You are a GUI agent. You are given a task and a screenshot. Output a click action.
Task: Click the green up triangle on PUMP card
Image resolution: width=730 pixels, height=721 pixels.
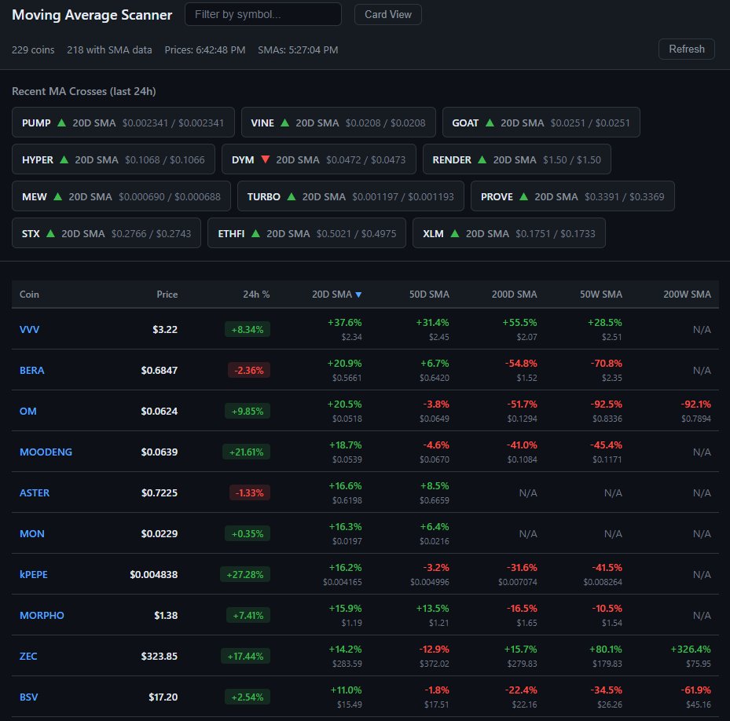(61, 123)
